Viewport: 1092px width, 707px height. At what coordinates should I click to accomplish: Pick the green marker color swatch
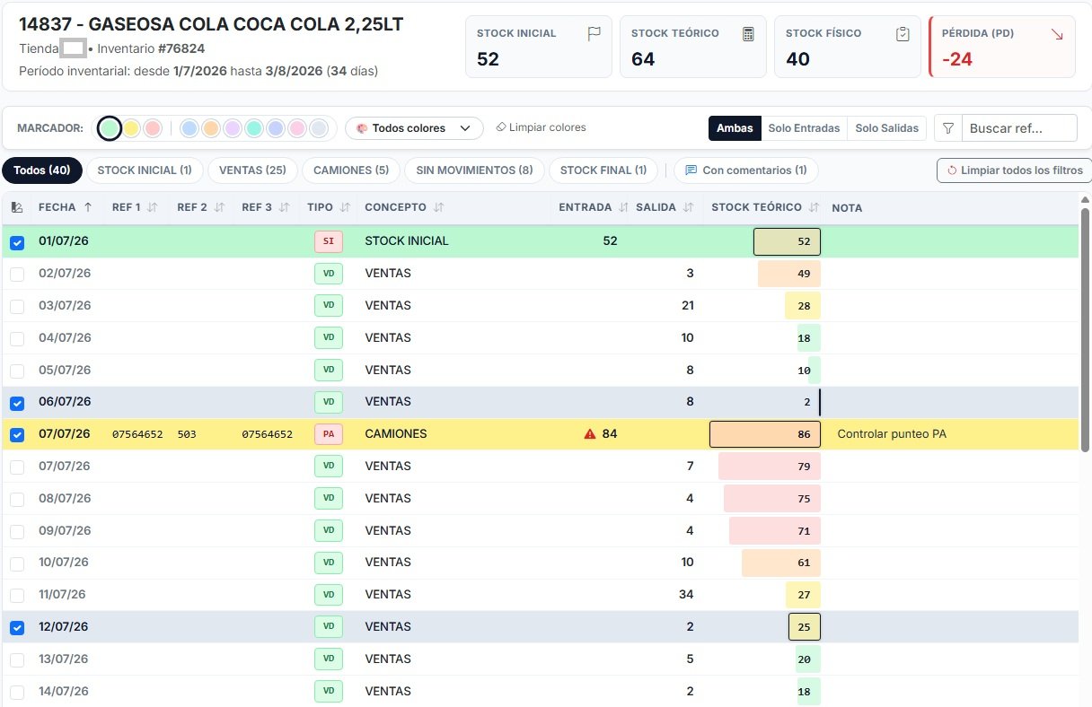109,128
